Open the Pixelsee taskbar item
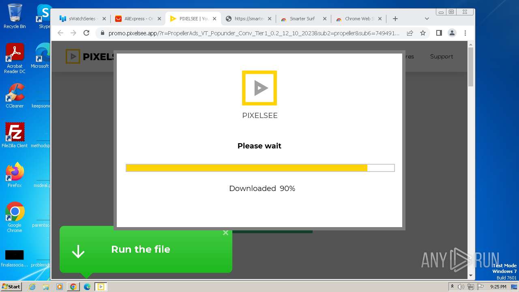This screenshot has width=519, height=292. pyautogui.click(x=101, y=287)
